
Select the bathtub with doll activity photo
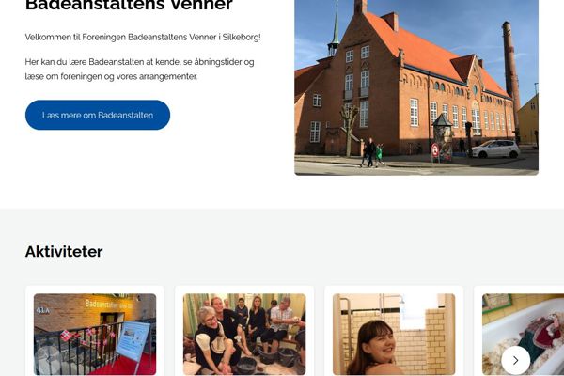[523, 335]
